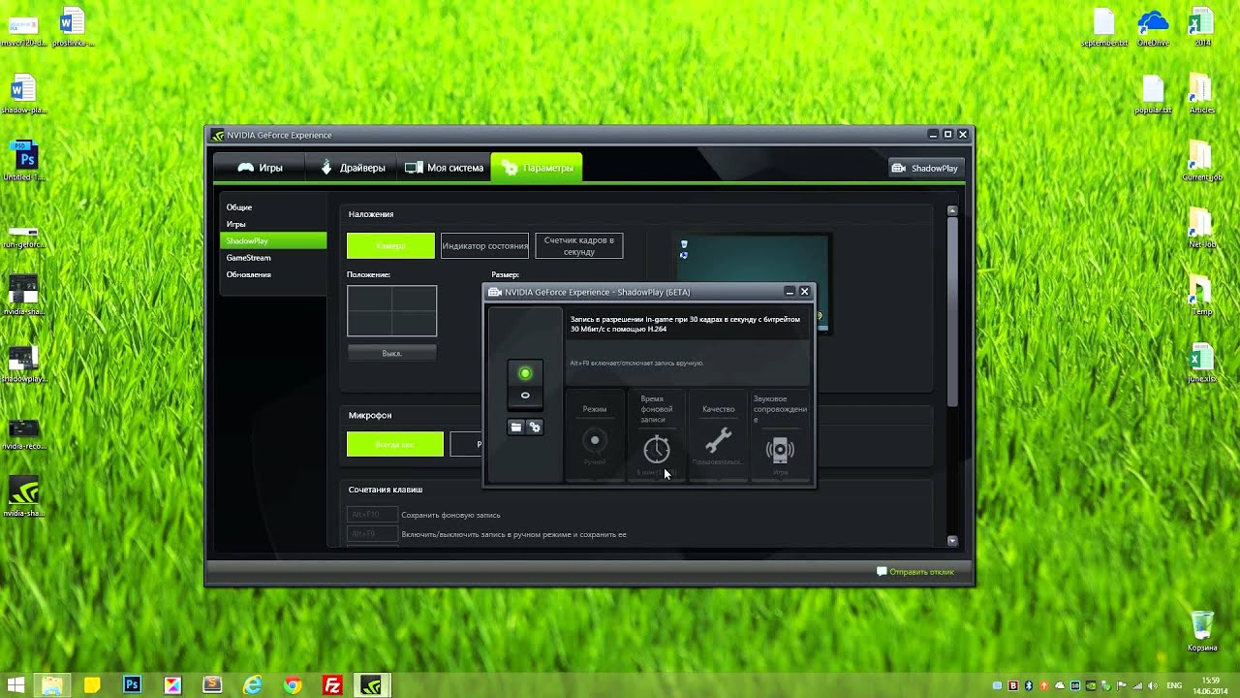This screenshot has height=698, width=1240.
Task: Toggle the ShadowPlay power switch
Action: point(525,384)
